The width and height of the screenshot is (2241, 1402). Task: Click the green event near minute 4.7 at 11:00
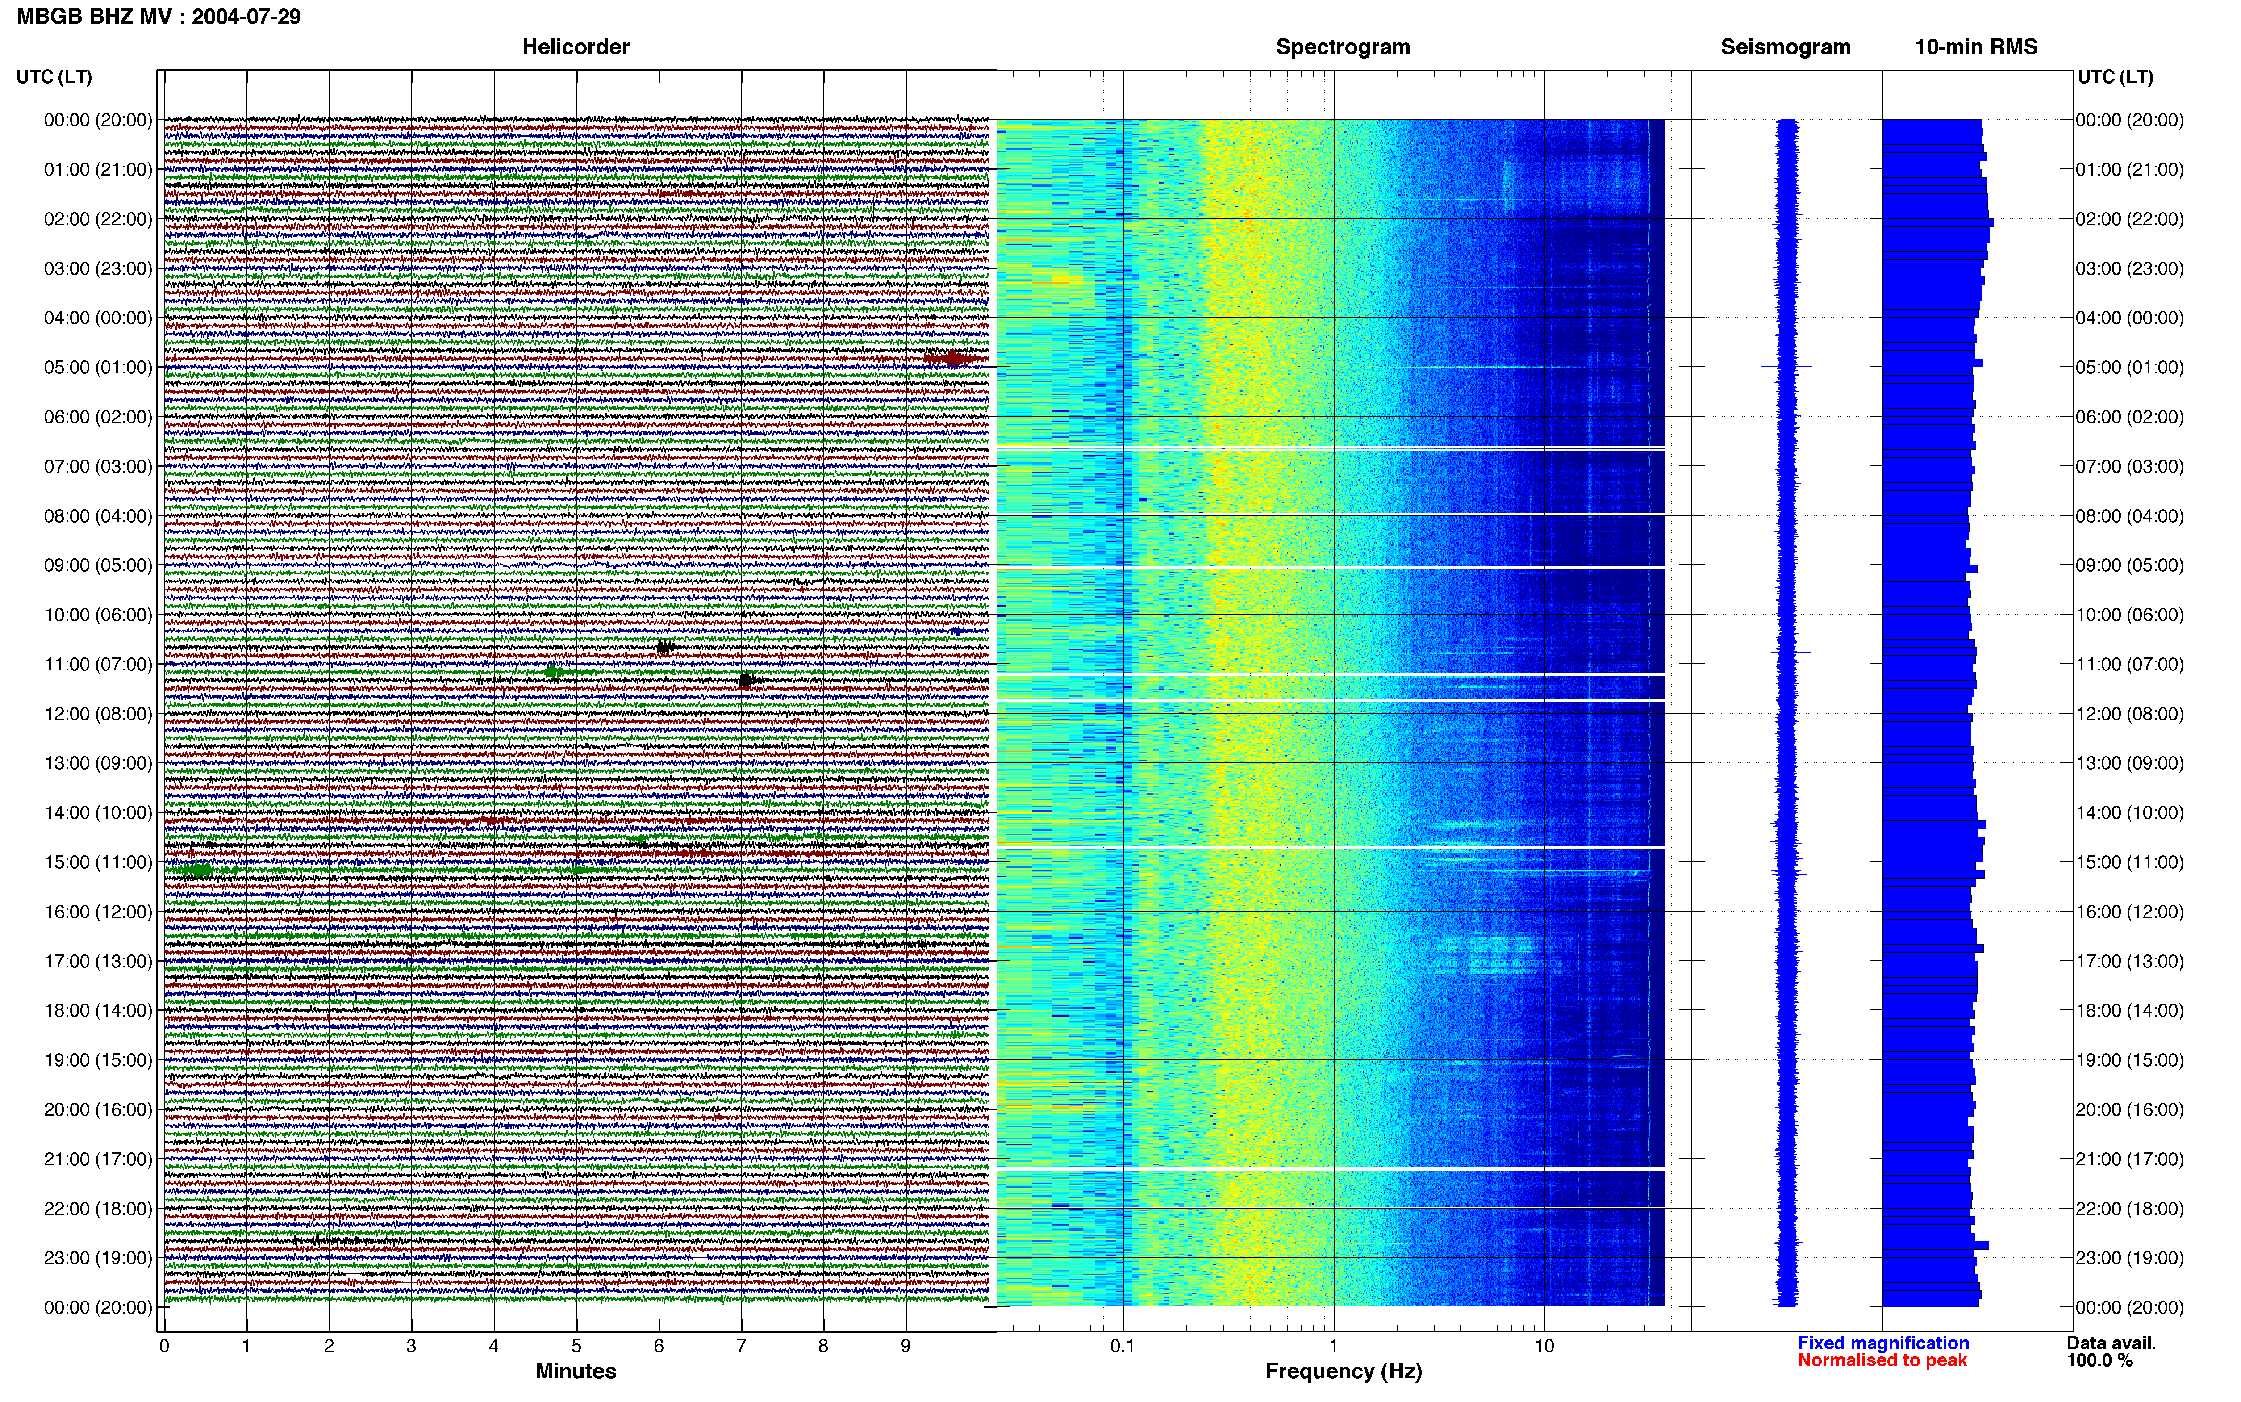pos(553,671)
